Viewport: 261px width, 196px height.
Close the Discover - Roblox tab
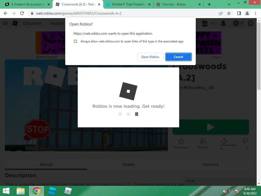click(x=200, y=4)
